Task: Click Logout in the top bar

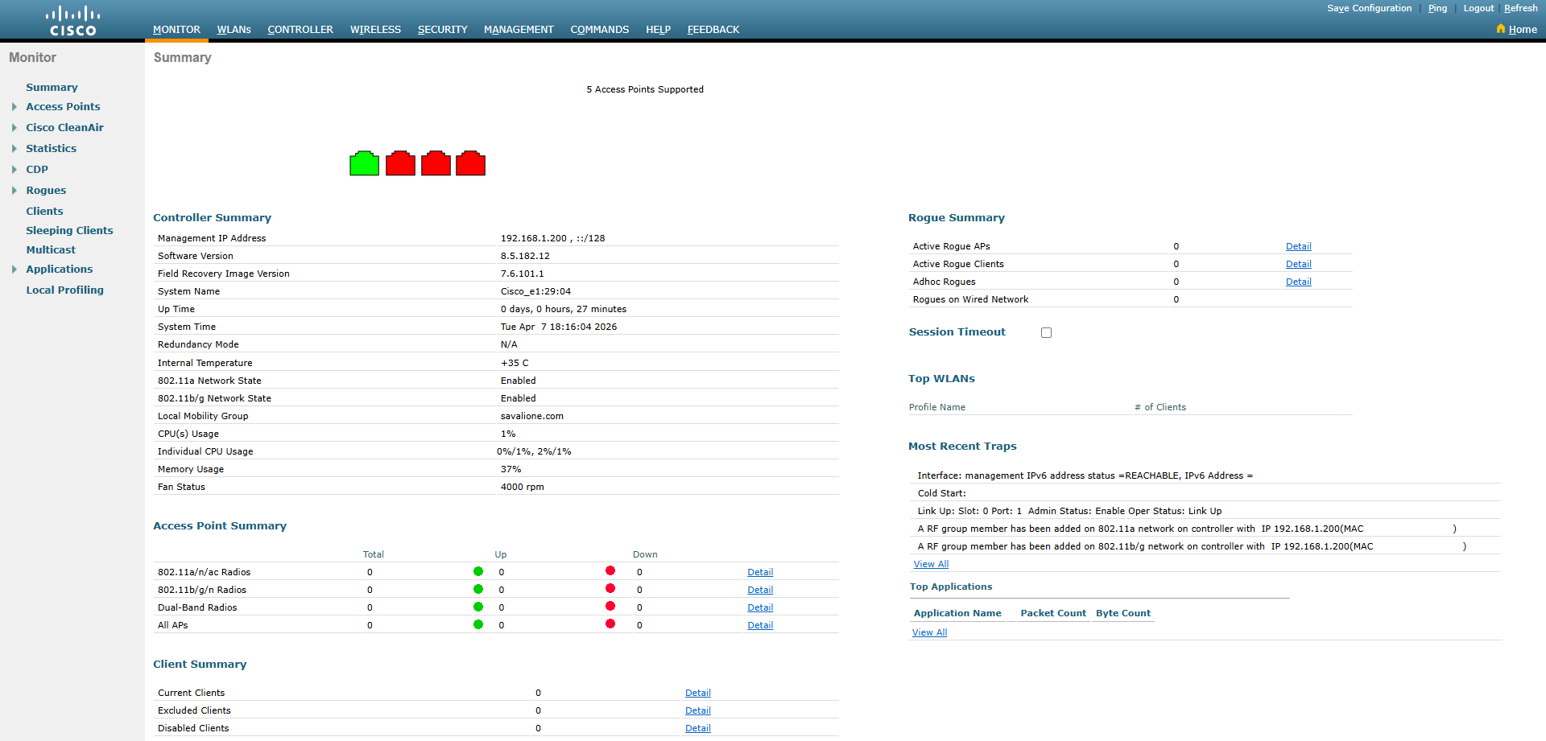Action: pos(1478,8)
